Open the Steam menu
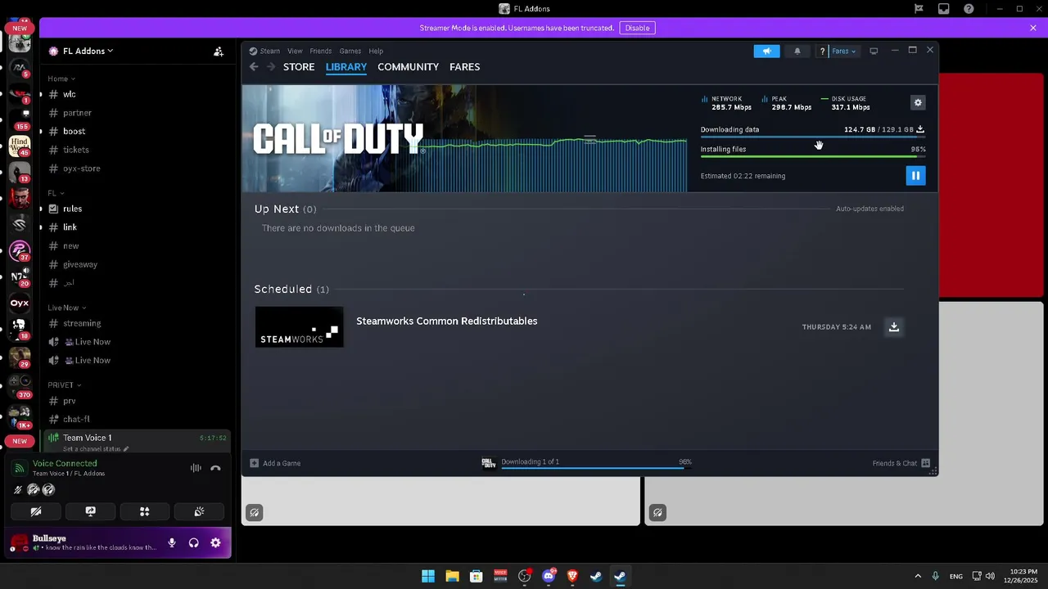 (269, 51)
